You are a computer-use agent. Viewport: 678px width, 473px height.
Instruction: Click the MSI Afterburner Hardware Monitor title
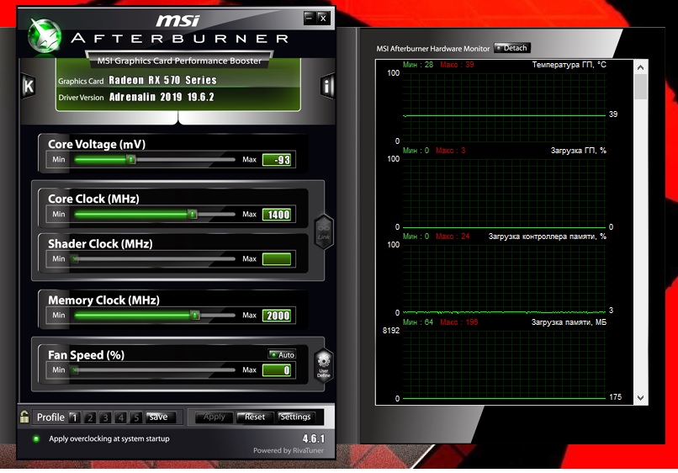433,49
